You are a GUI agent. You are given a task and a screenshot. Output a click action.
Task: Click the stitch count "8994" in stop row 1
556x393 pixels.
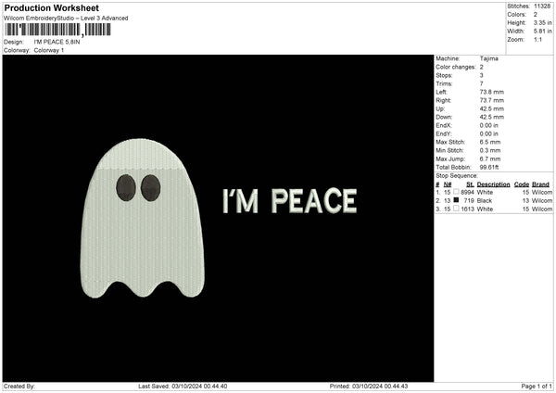tap(467, 192)
